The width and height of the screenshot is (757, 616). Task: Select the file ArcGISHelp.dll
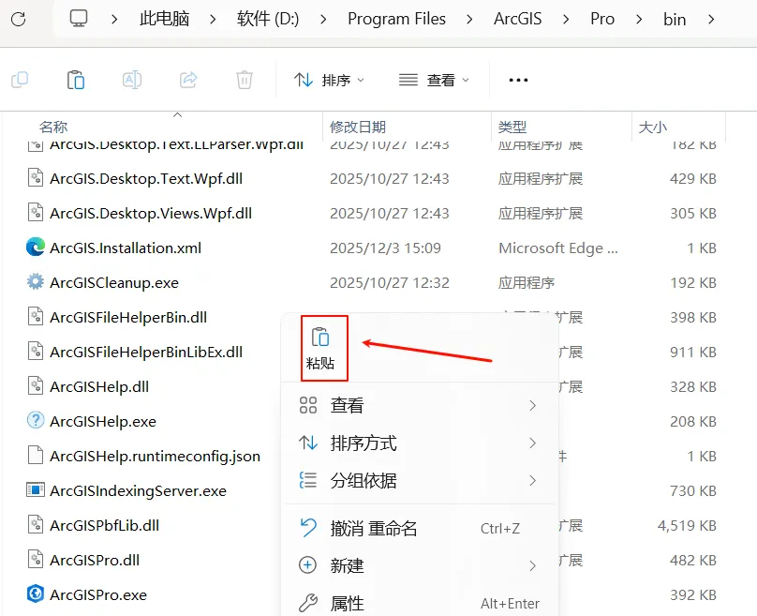[x=99, y=386]
